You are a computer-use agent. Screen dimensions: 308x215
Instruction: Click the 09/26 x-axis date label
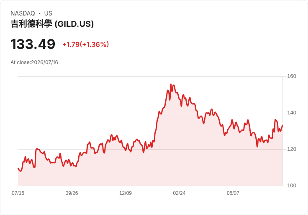pos(72,193)
